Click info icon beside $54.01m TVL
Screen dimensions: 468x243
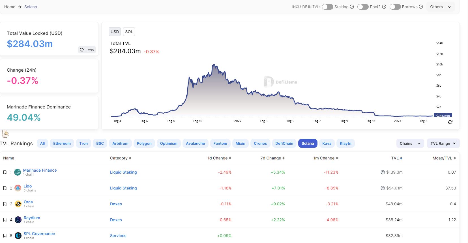pyautogui.click(x=383, y=188)
